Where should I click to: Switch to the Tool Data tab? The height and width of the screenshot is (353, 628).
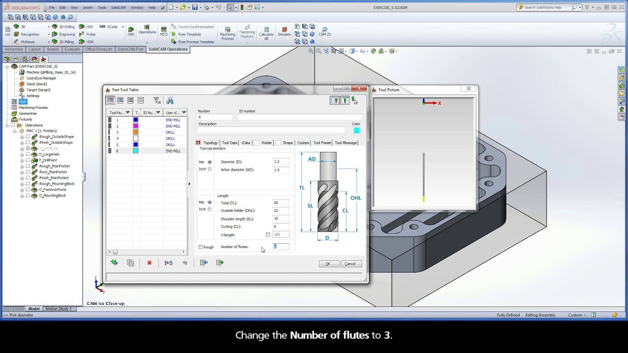[229, 143]
